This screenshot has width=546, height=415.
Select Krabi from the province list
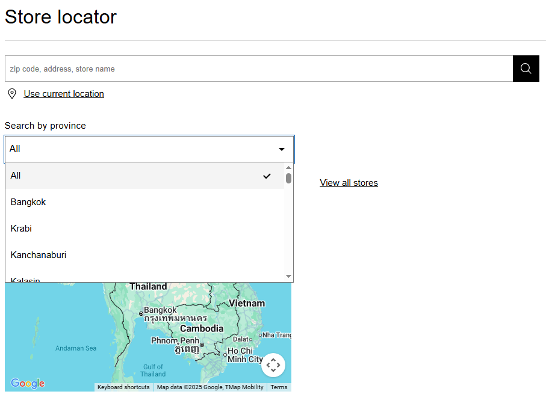point(21,229)
